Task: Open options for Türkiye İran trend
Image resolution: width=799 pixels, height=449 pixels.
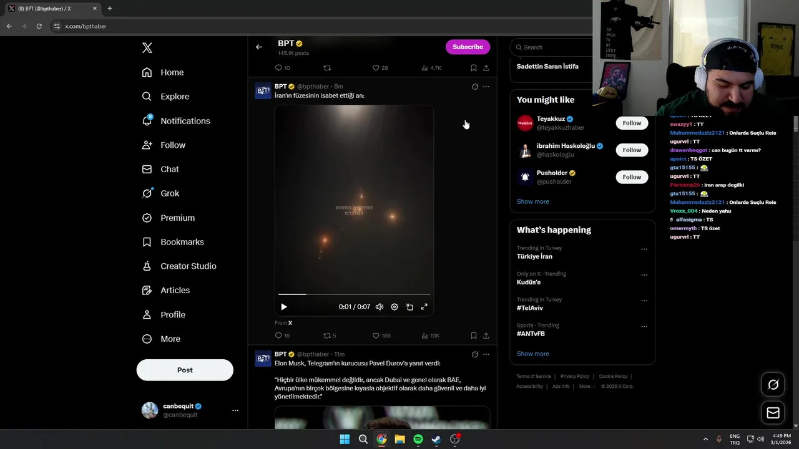Action: (644, 249)
